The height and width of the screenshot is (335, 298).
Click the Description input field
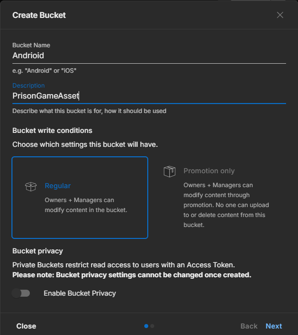click(149, 96)
